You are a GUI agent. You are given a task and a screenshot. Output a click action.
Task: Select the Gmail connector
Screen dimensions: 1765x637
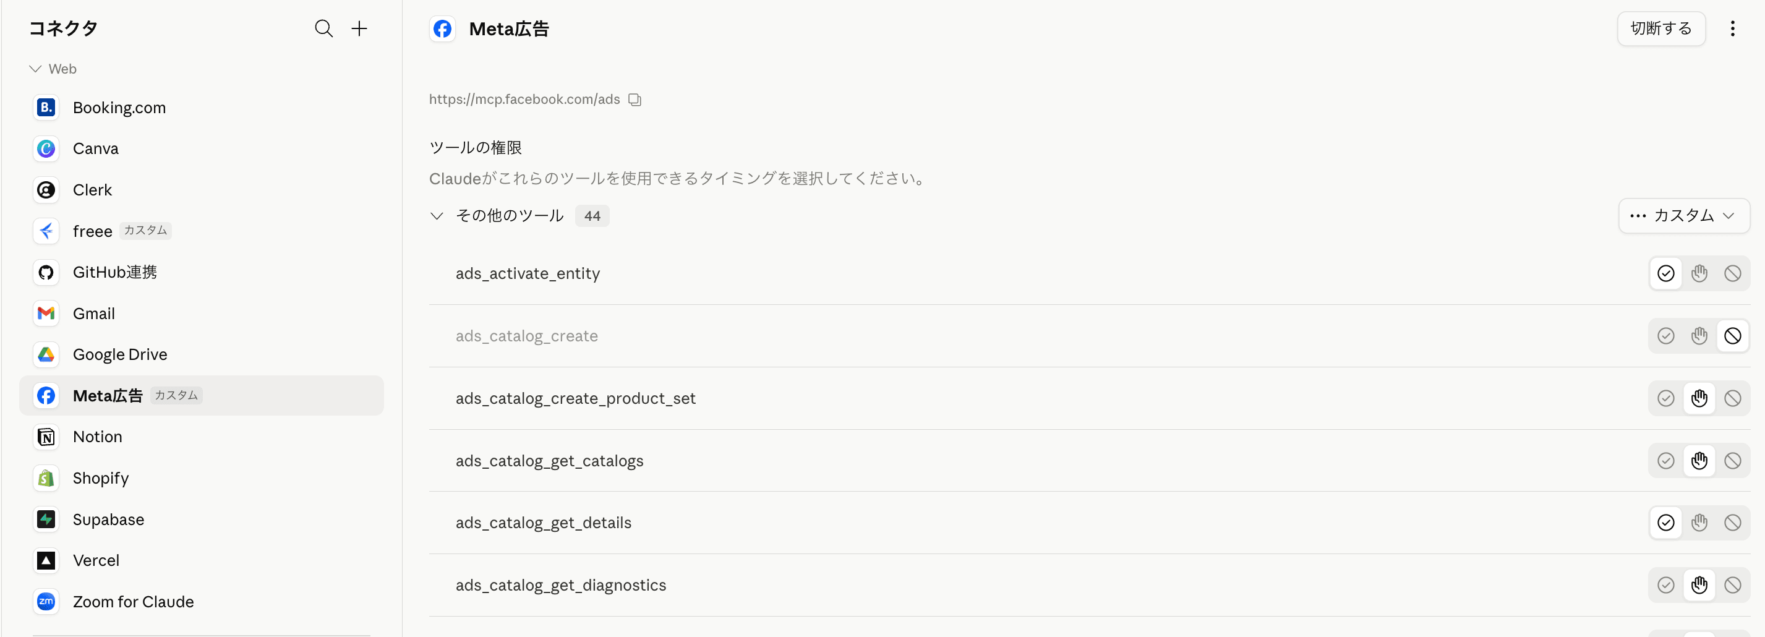(202, 313)
